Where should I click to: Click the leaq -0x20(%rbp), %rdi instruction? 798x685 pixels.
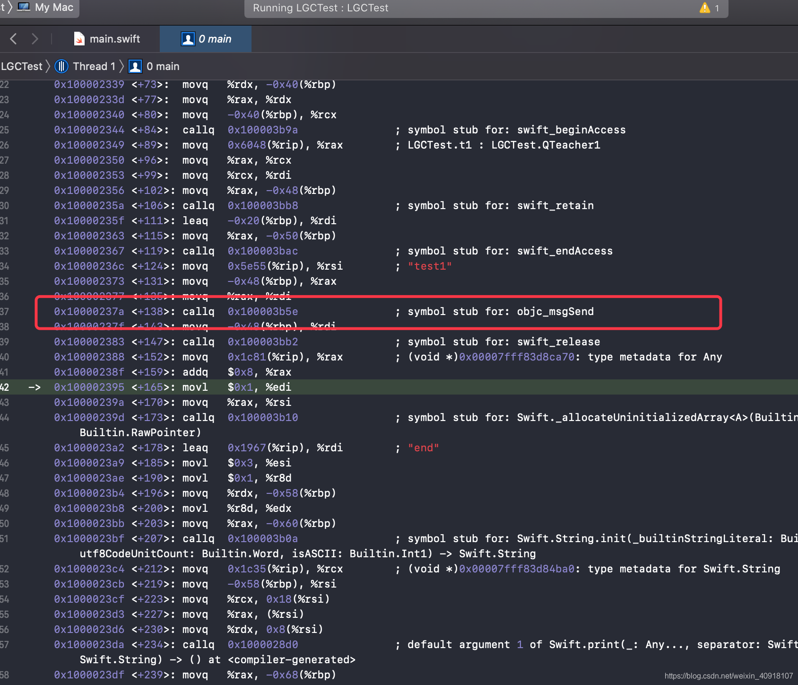(260, 220)
